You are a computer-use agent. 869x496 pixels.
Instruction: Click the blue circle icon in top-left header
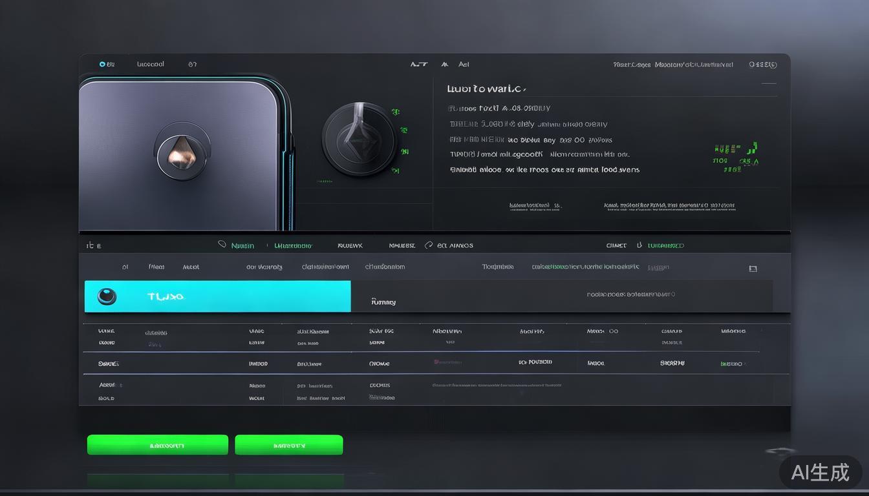pyautogui.click(x=102, y=65)
